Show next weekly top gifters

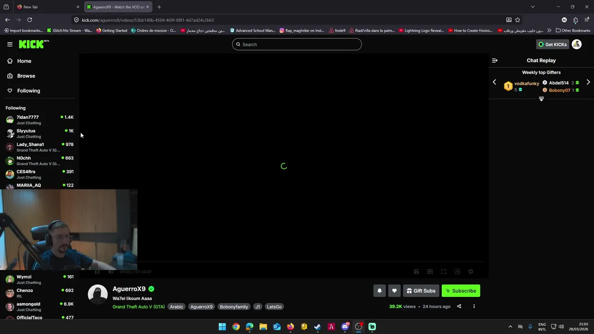click(x=588, y=82)
